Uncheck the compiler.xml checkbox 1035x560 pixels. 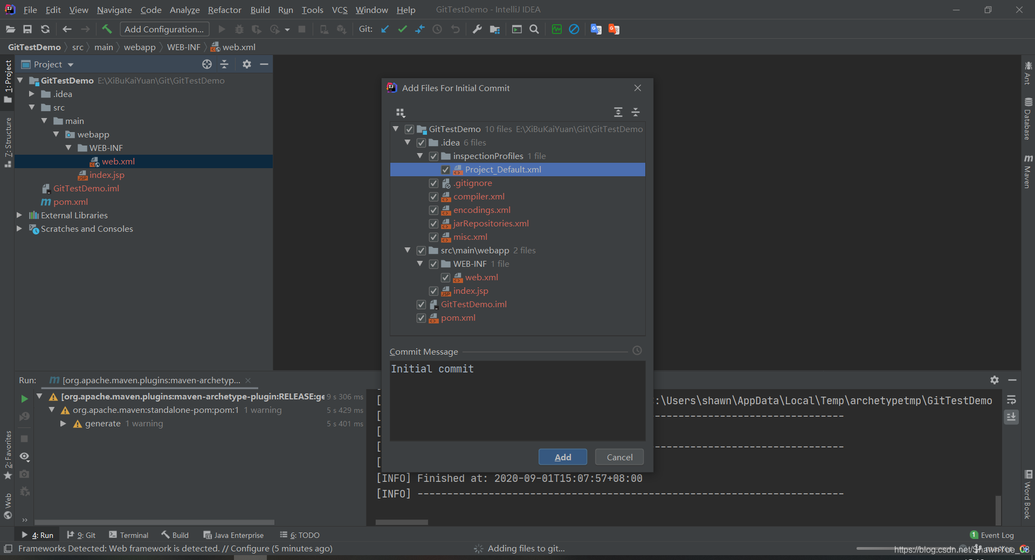pyautogui.click(x=433, y=197)
